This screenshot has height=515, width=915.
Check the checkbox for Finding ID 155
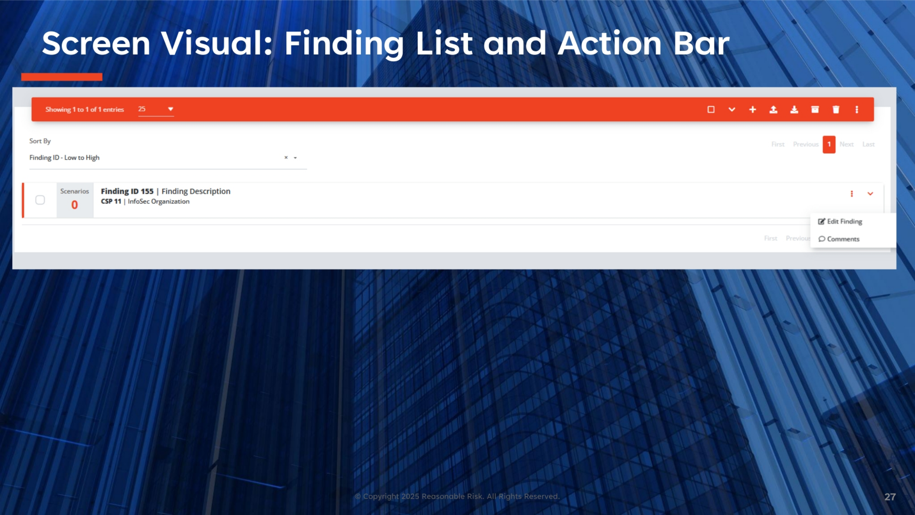[x=40, y=200]
